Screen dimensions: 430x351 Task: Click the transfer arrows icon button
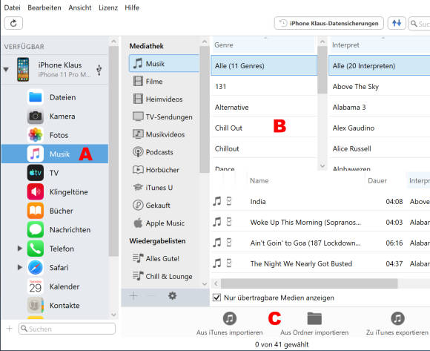point(397,23)
